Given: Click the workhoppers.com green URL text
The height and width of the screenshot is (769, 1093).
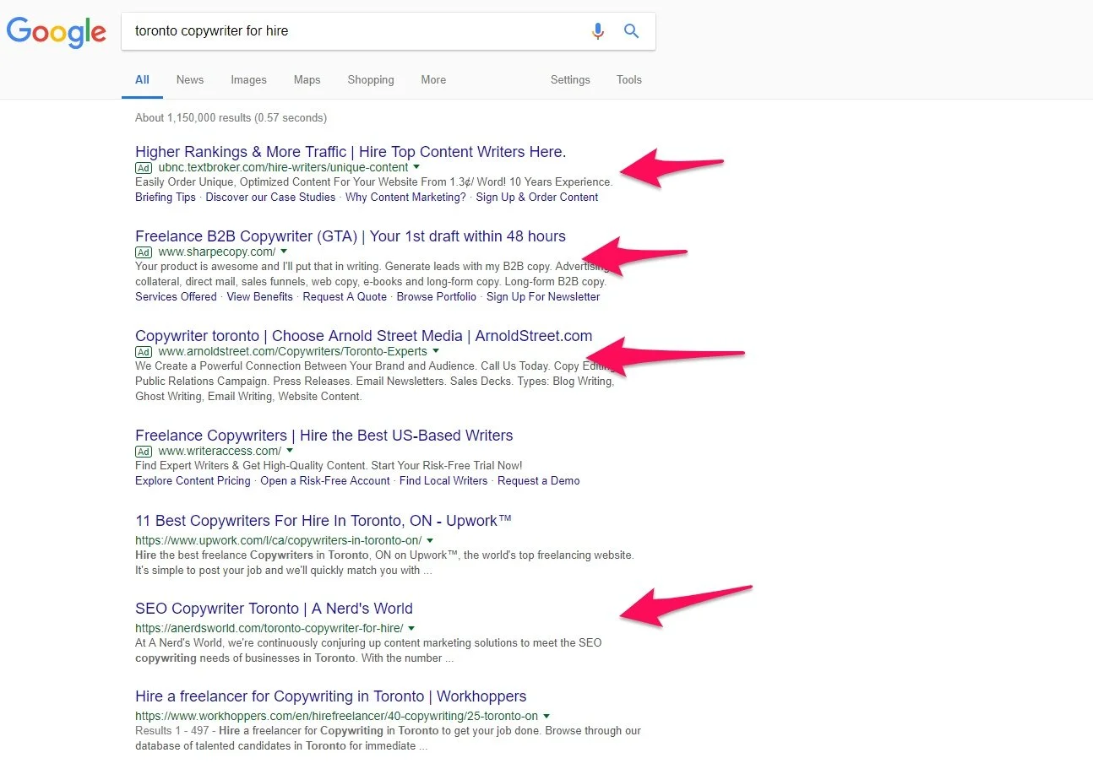Looking at the screenshot, I should click(337, 716).
